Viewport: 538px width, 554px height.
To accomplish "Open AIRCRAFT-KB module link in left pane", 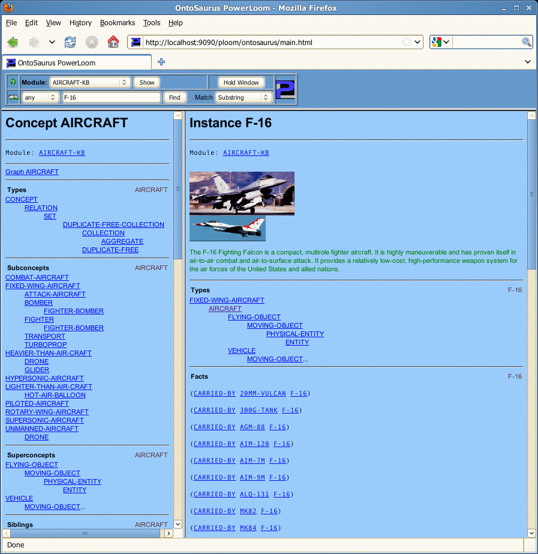I will [62, 152].
